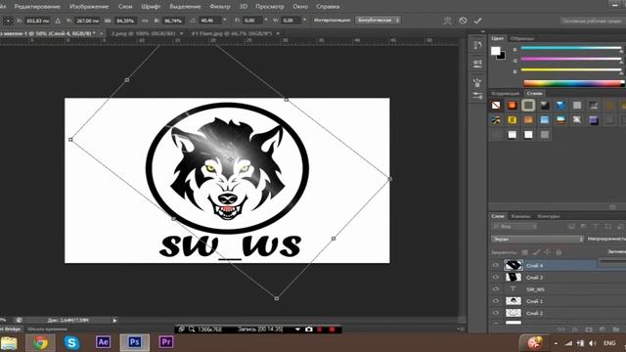Viewport: 626px width, 352px height.
Task: Open the recording bar dropdown arrow
Action: point(297,330)
